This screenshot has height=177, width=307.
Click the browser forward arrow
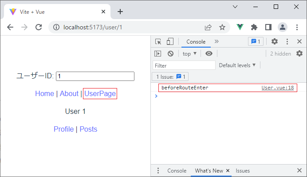click(24, 27)
